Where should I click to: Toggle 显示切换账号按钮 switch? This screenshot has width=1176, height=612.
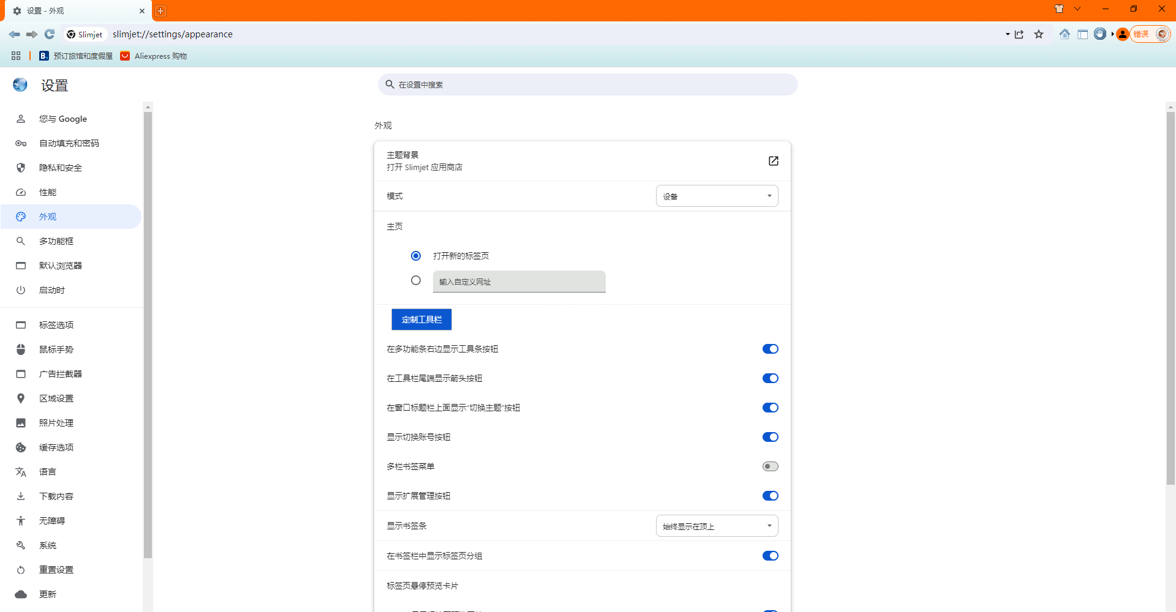click(770, 437)
